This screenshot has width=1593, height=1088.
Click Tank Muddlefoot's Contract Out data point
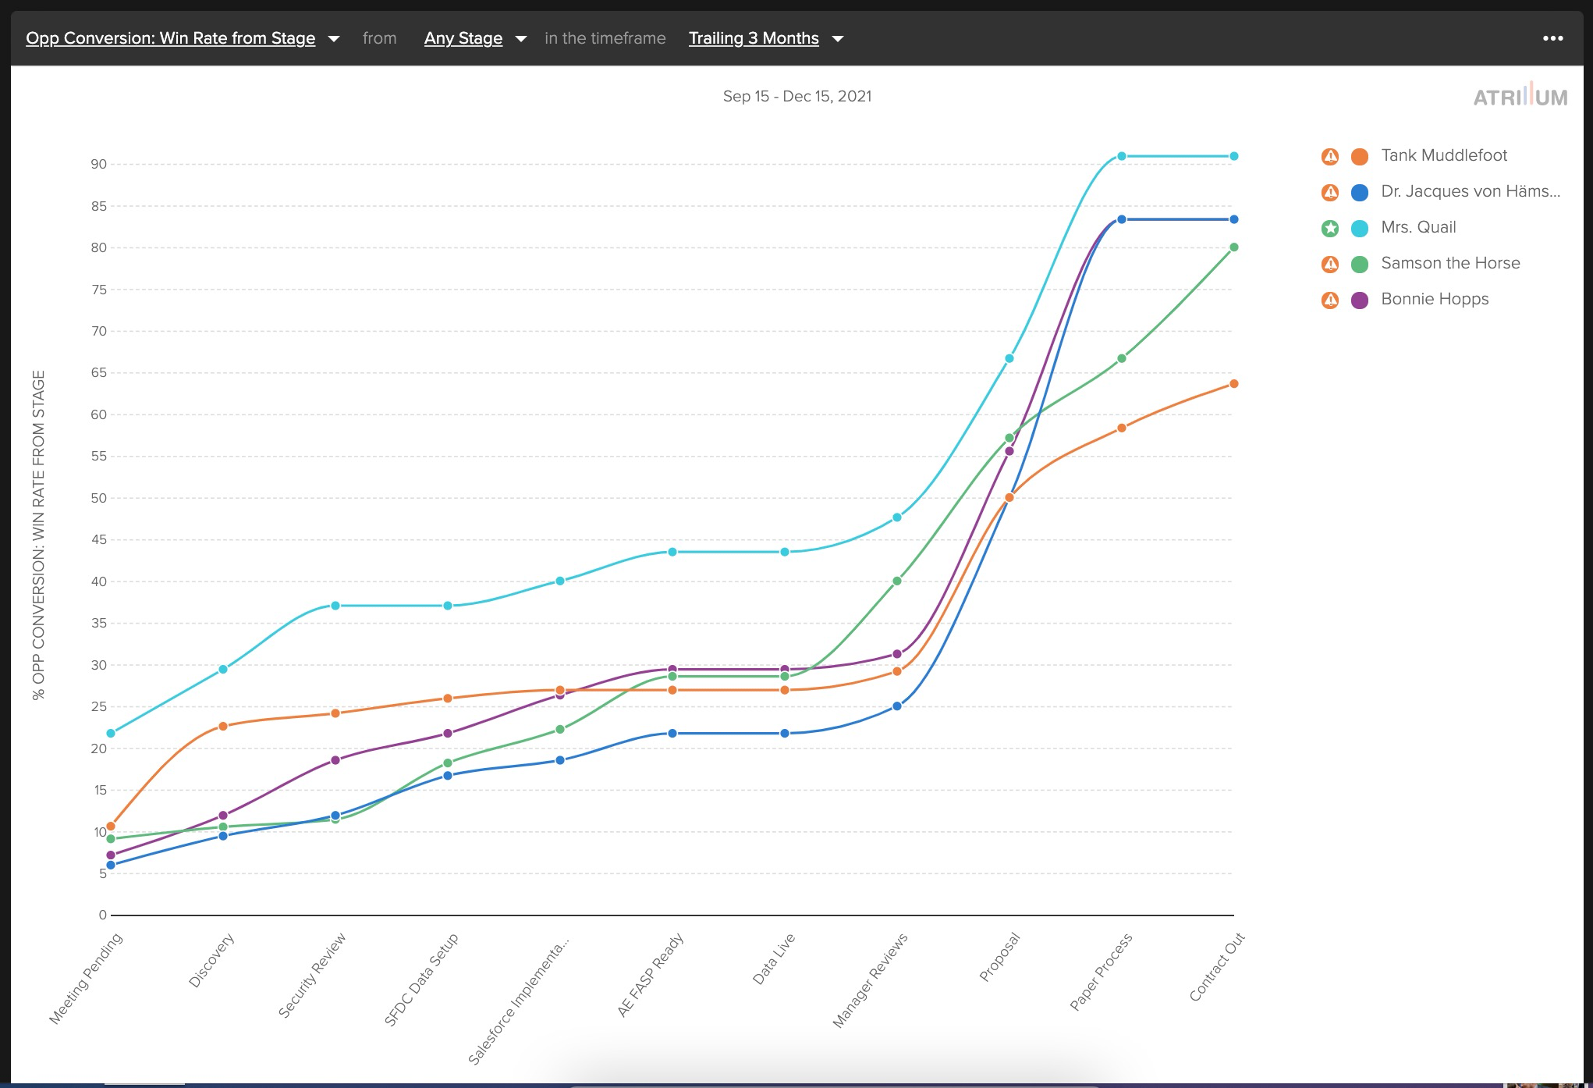[1234, 383]
